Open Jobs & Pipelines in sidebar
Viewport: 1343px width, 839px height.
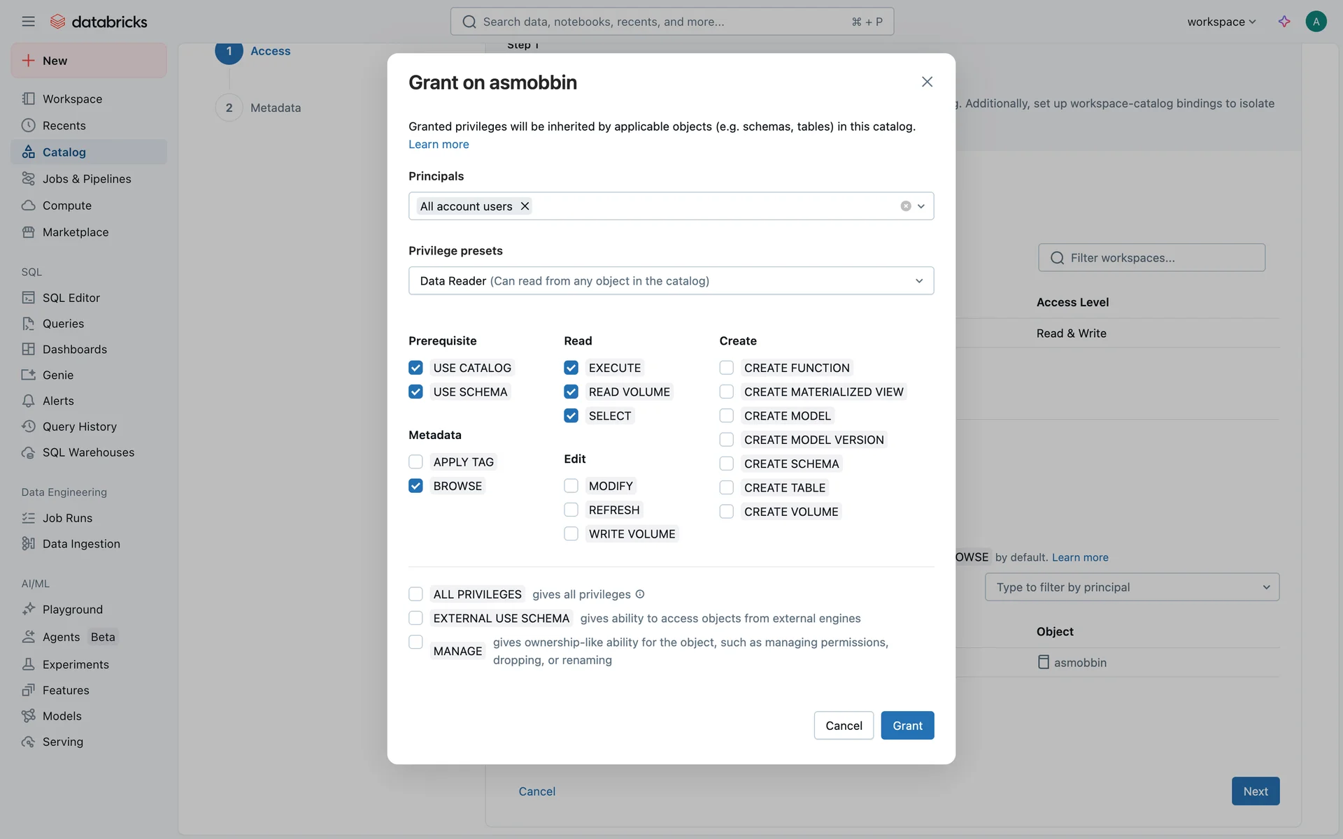pos(86,179)
